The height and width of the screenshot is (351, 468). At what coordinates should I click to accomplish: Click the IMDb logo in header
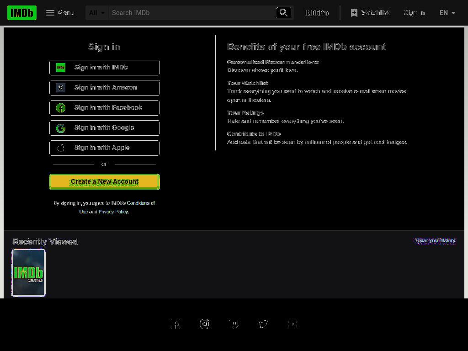point(22,13)
